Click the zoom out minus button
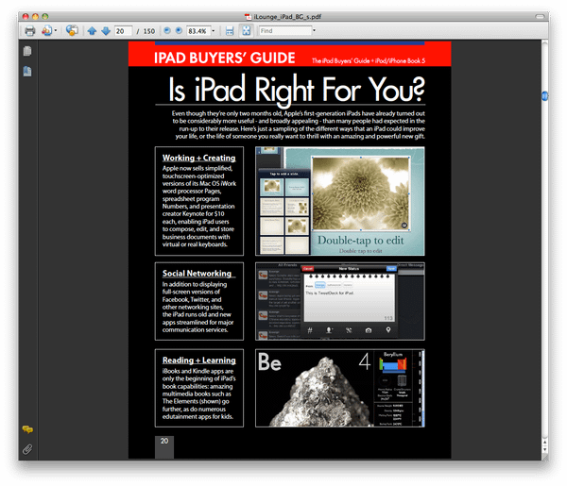The image size is (567, 486). [x=167, y=31]
